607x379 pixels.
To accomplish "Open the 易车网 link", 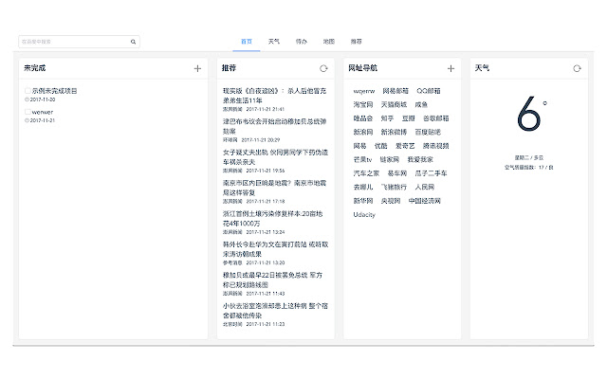I will 397,173.
